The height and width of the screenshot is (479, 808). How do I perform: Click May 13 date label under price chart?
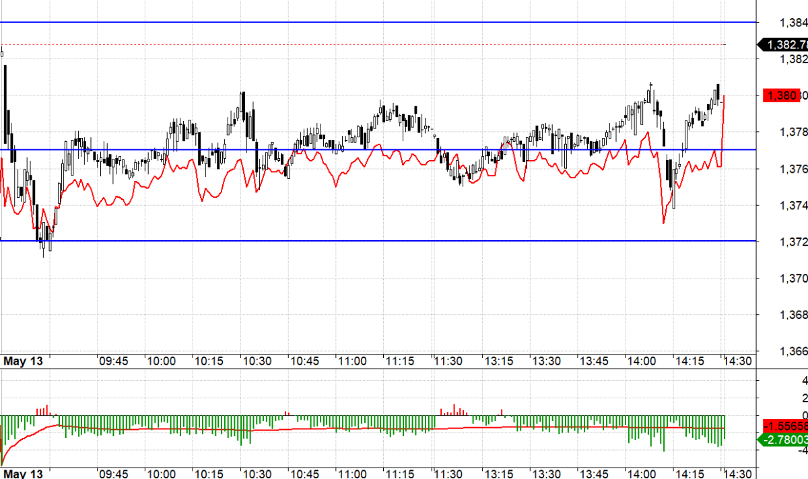[x=24, y=361]
